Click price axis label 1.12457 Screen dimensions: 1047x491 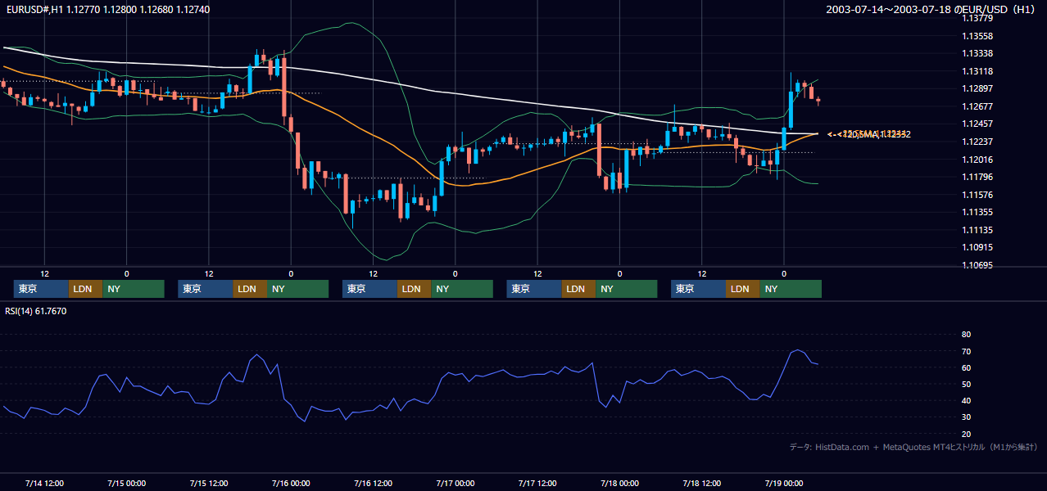coord(977,124)
